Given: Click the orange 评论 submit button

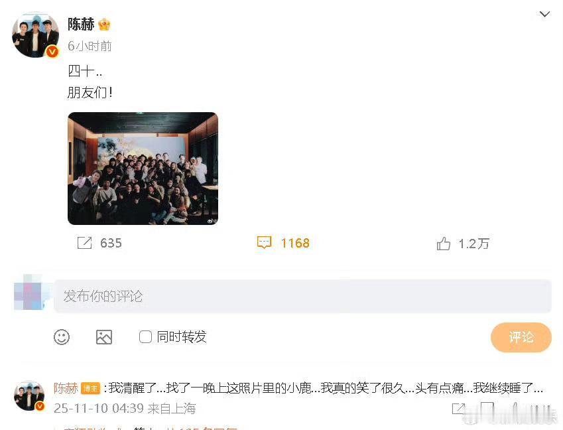Looking at the screenshot, I should 521,337.
